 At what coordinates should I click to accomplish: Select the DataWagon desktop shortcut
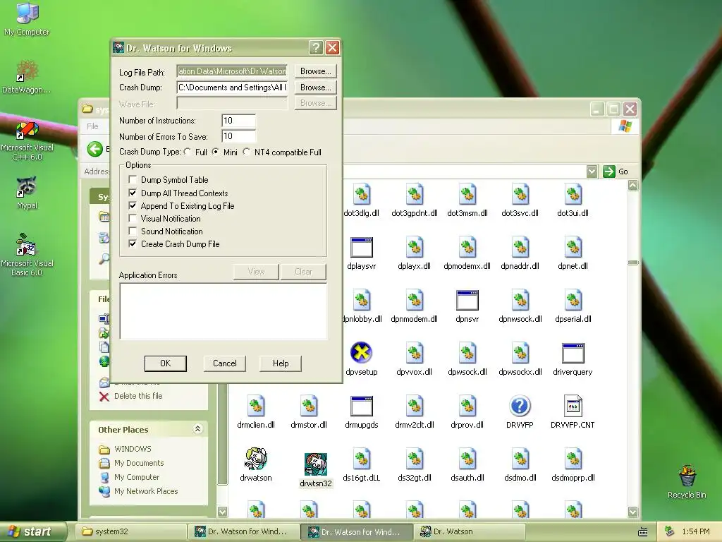pos(27,71)
